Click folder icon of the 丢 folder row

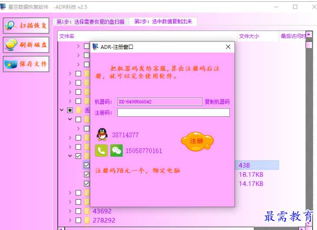(x=78, y=110)
